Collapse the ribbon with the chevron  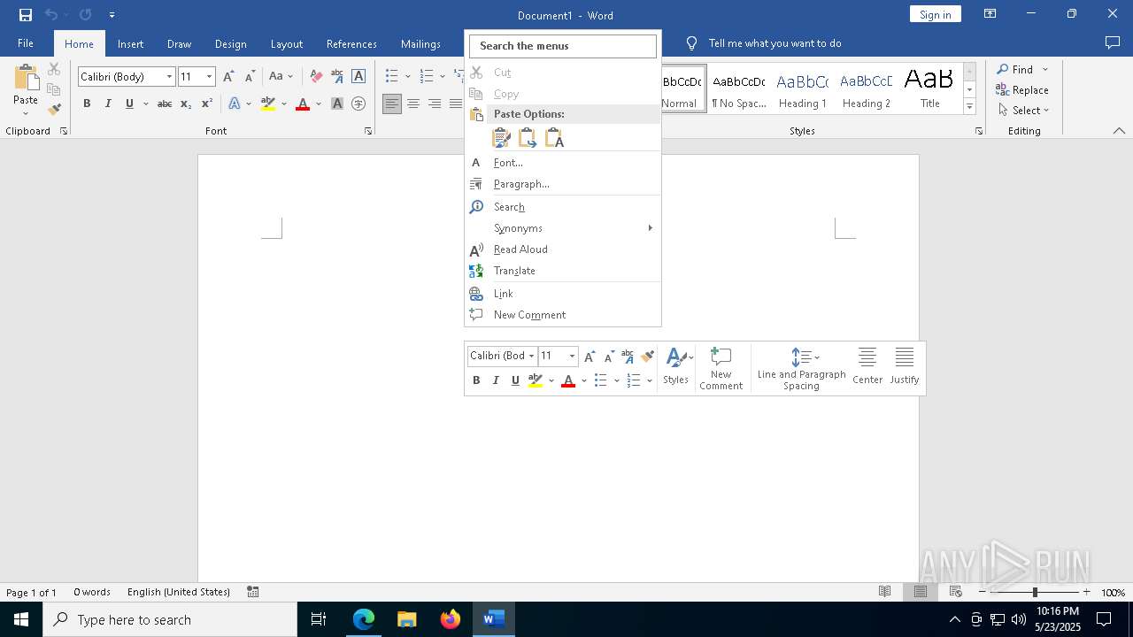1119,131
